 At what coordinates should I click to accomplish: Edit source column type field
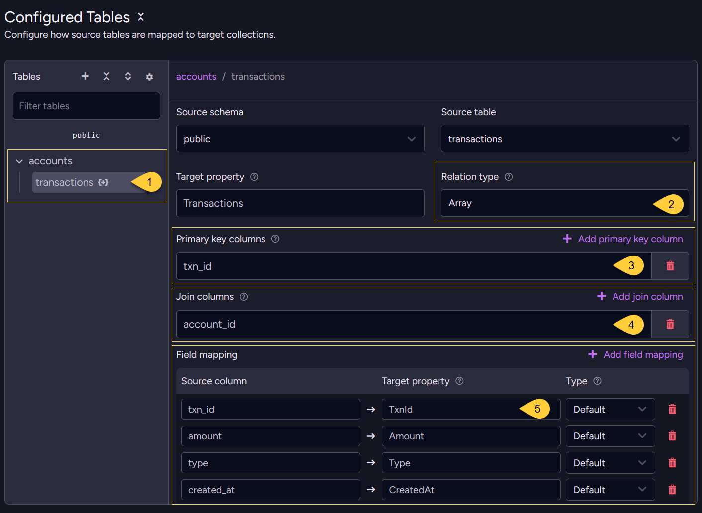coord(271,463)
